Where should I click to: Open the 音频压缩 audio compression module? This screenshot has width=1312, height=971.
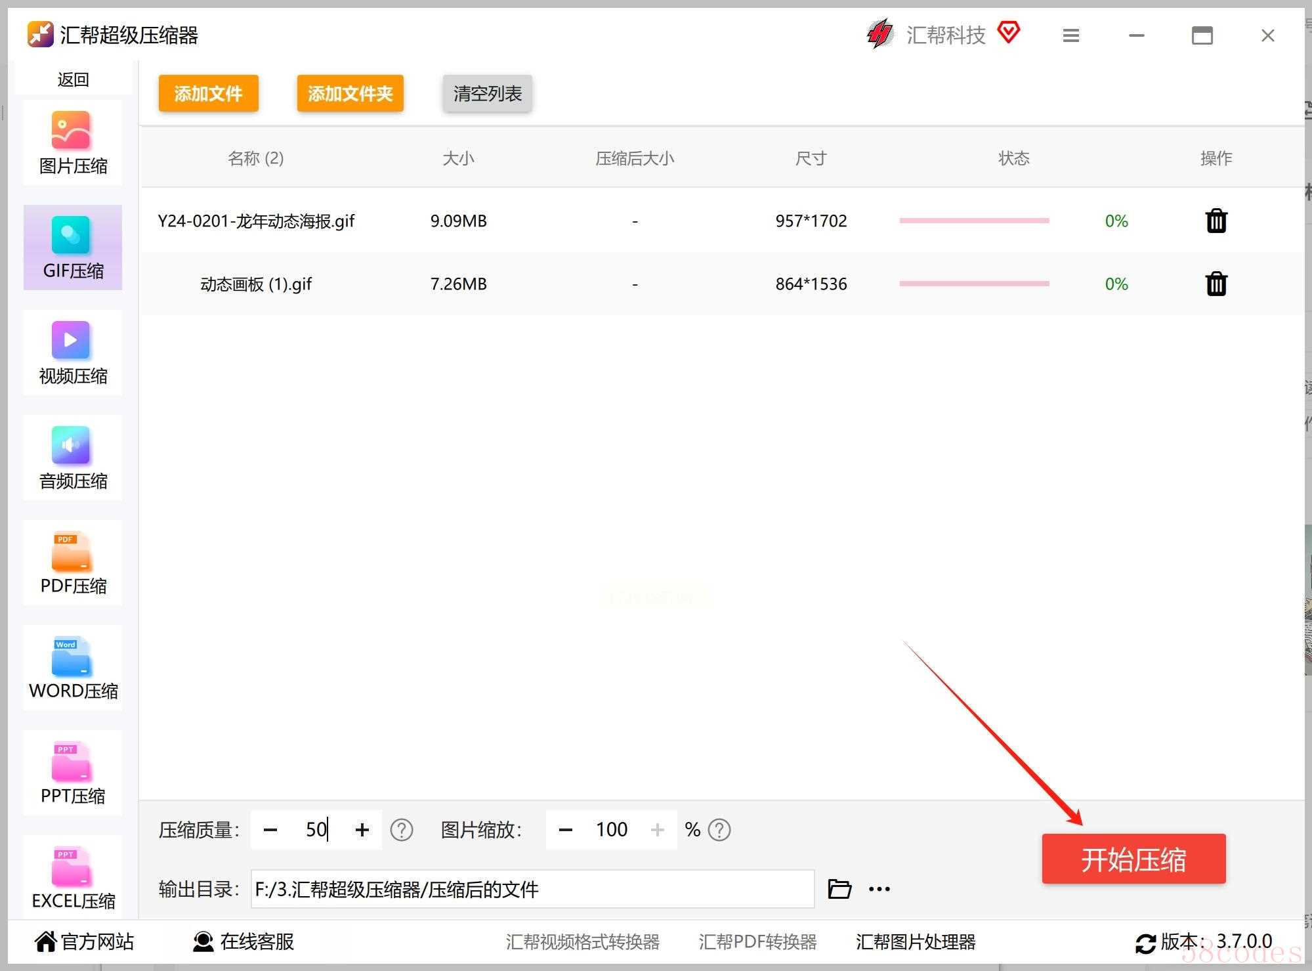point(73,458)
